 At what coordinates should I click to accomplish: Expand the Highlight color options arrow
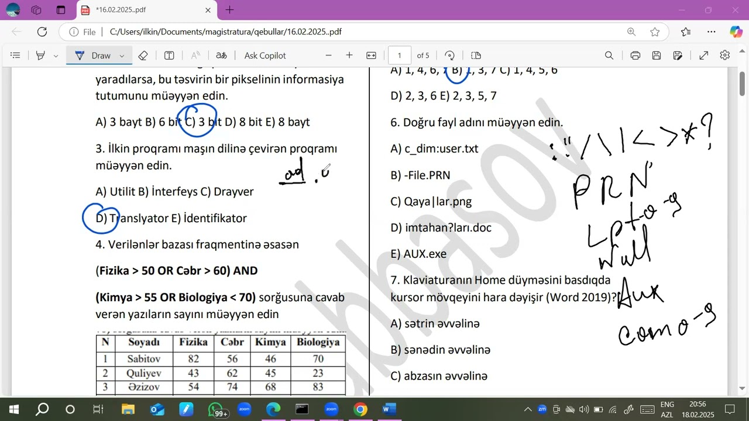[56, 56]
